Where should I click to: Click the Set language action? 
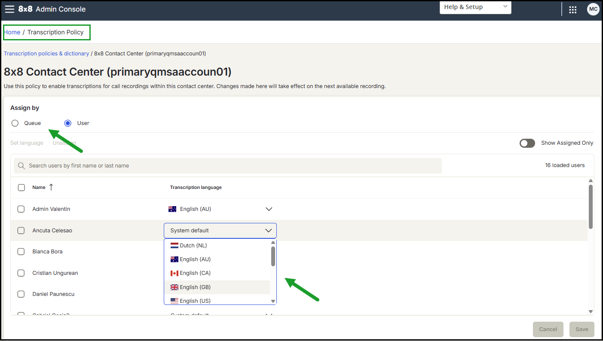[x=27, y=143]
